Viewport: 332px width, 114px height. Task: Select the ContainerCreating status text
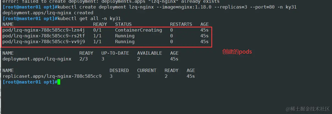139,30
